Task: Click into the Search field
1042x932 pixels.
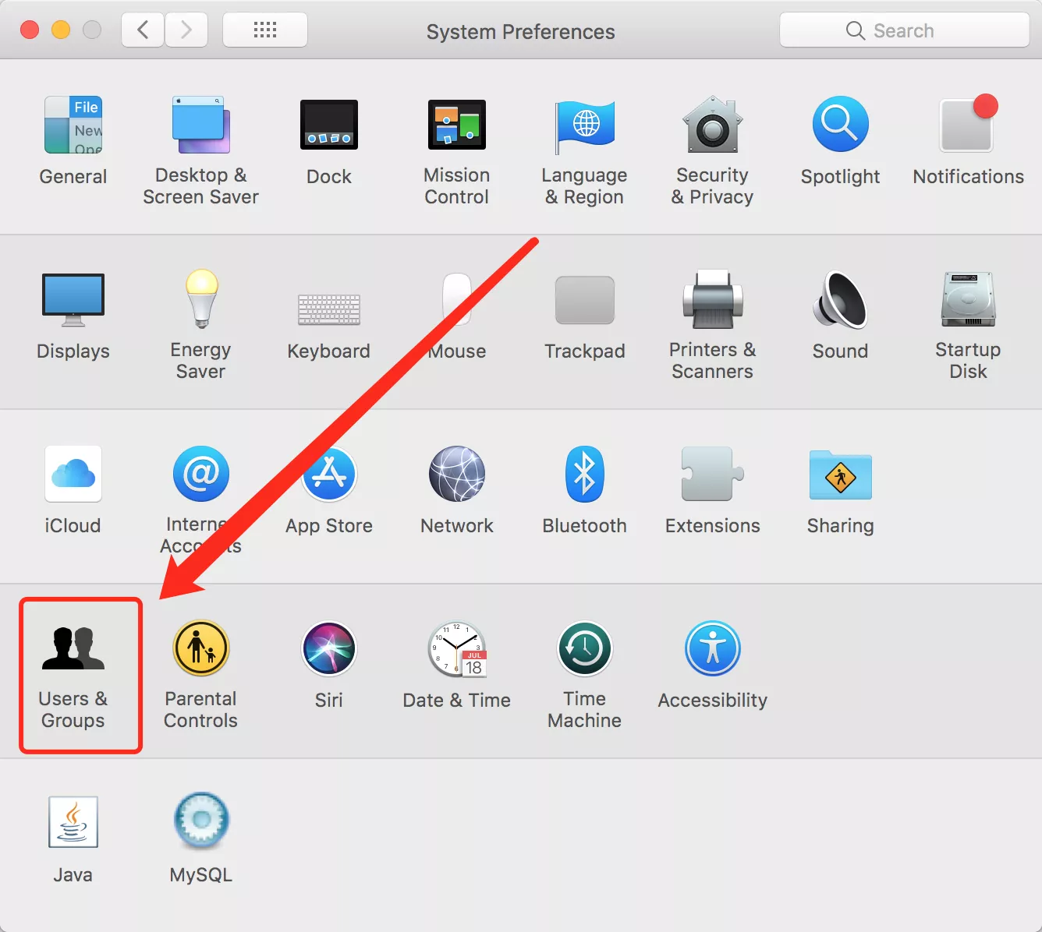Action: (x=905, y=30)
